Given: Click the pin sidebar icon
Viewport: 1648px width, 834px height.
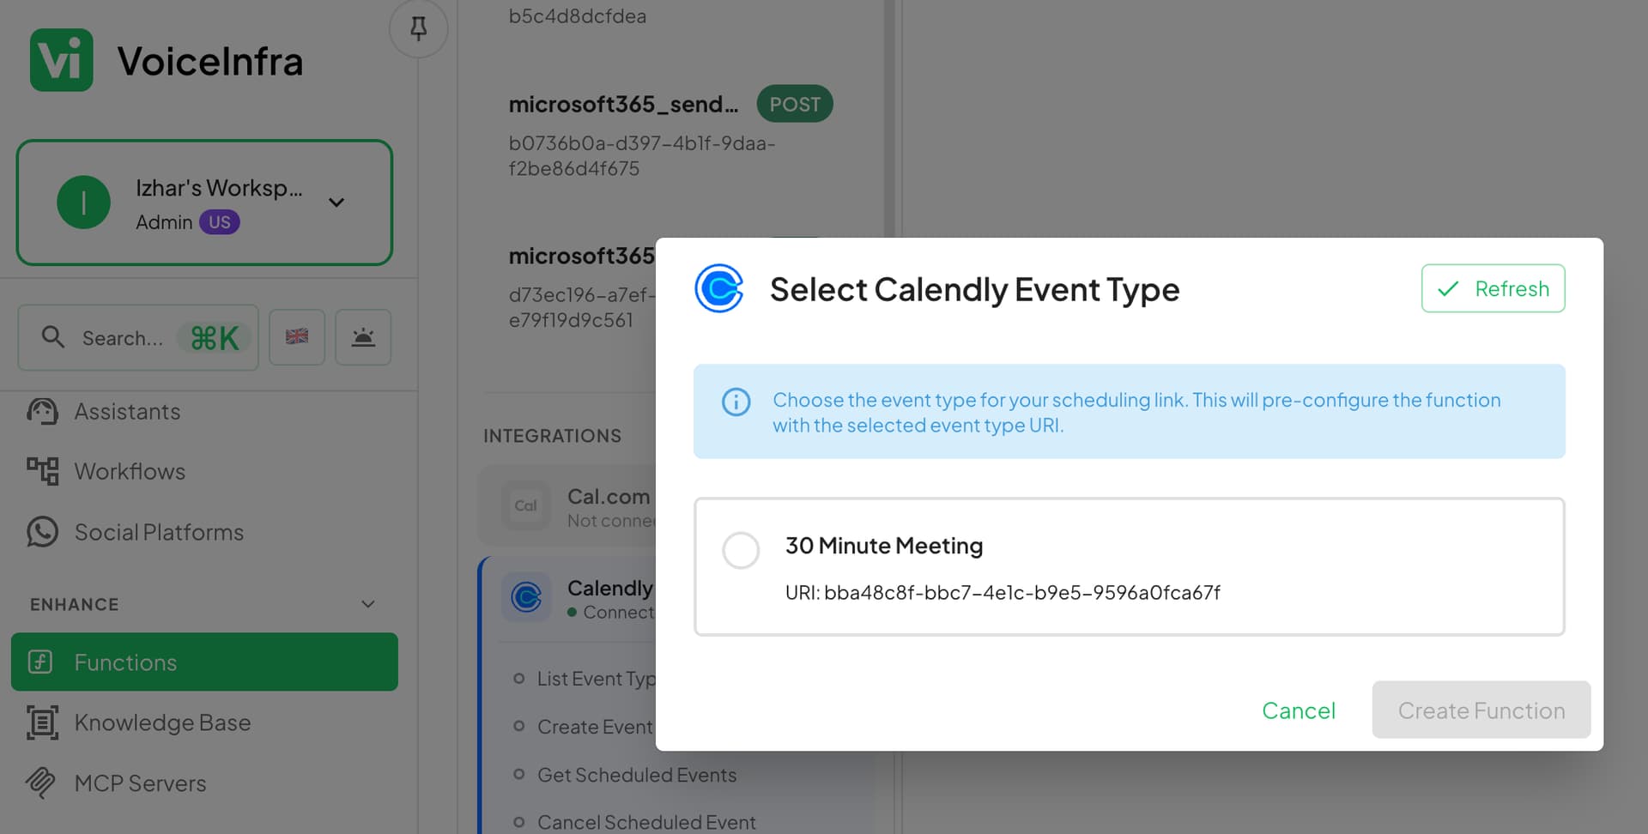Looking at the screenshot, I should 418,29.
